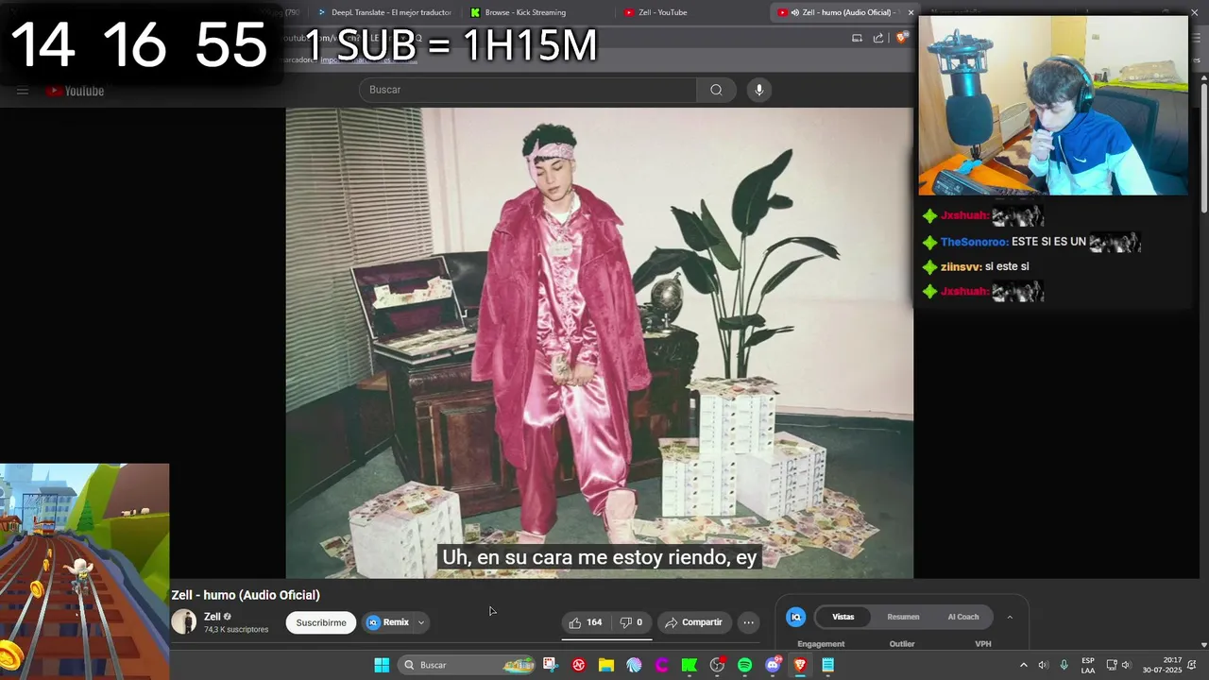Click the video player showing Zell
This screenshot has height=680, width=1209.
600,343
